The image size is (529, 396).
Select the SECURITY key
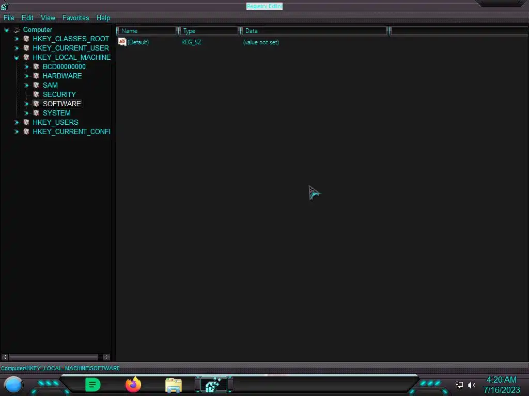click(x=59, y=95)
